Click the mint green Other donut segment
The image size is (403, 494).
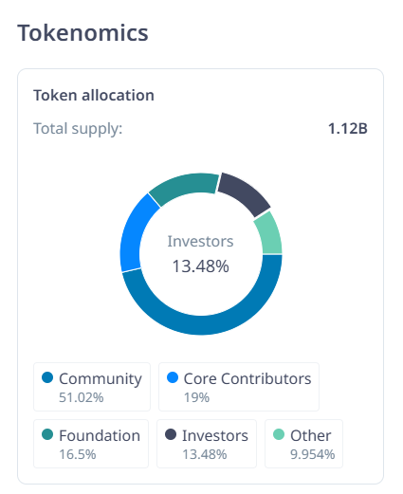tap(270, 234)
